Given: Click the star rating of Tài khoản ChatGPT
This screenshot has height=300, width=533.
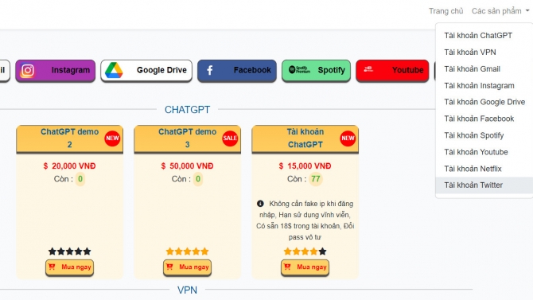Looking at the screenshot, I should click(x=305, y=251).
